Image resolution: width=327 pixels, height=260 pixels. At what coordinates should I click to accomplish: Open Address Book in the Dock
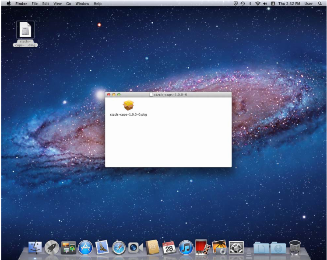point(152,247)
